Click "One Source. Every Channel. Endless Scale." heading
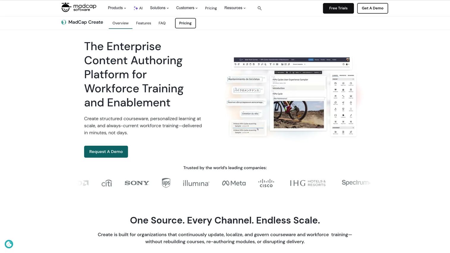The width and height of the screenshot is (450, 253). pos(225,220)
